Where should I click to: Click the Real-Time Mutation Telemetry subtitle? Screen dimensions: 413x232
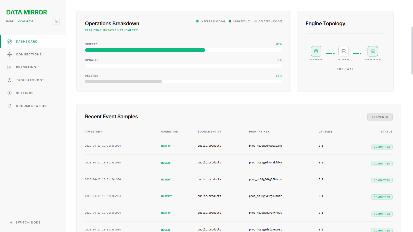pyautogui.click(x=111, y=30)
